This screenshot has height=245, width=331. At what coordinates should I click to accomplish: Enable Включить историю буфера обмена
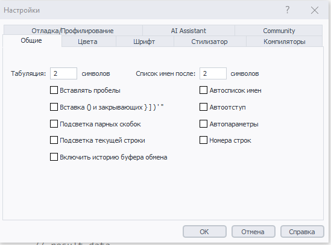54,157
